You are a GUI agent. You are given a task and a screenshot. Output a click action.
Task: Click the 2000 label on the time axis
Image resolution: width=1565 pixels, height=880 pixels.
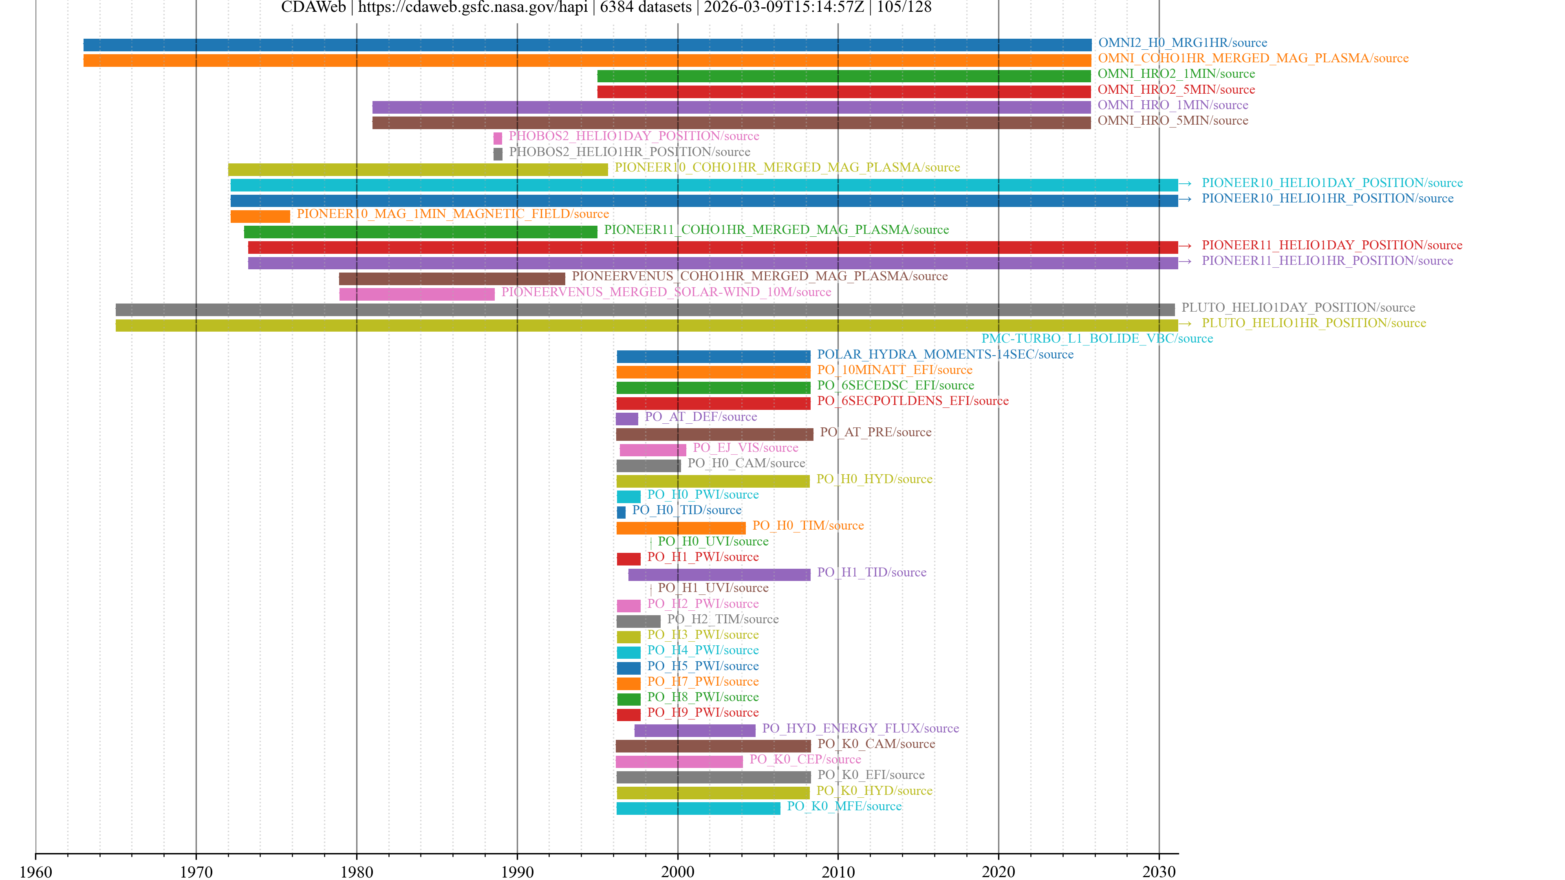tap(677, 871)
